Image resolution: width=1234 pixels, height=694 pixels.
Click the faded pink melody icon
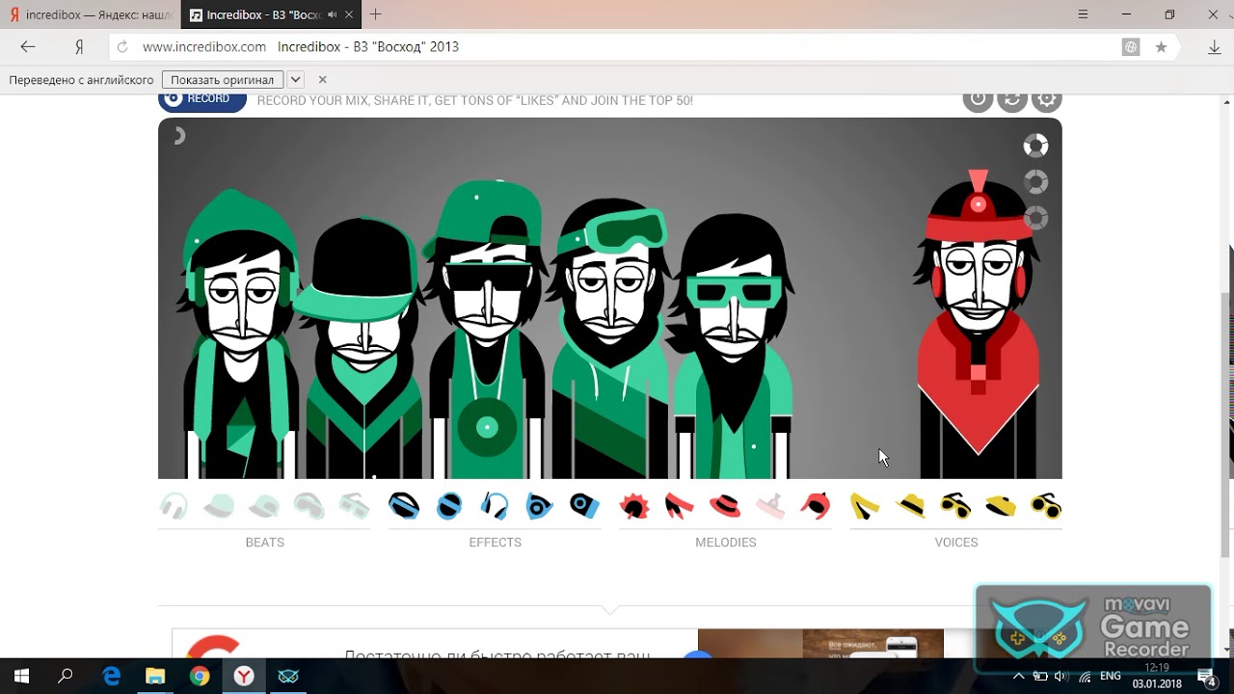pyautogui.click(x=770, y=505)
